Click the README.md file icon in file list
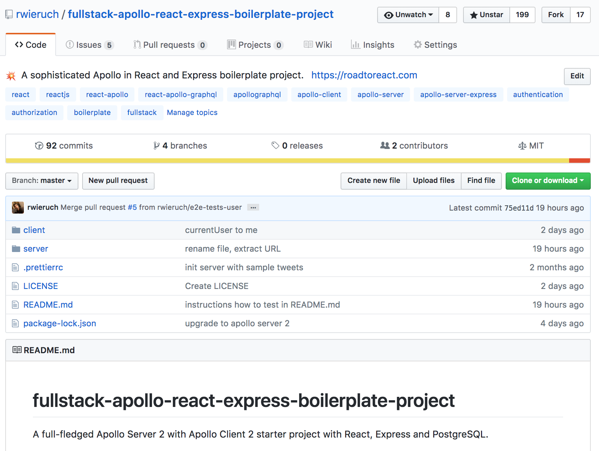 pos(15,305)
